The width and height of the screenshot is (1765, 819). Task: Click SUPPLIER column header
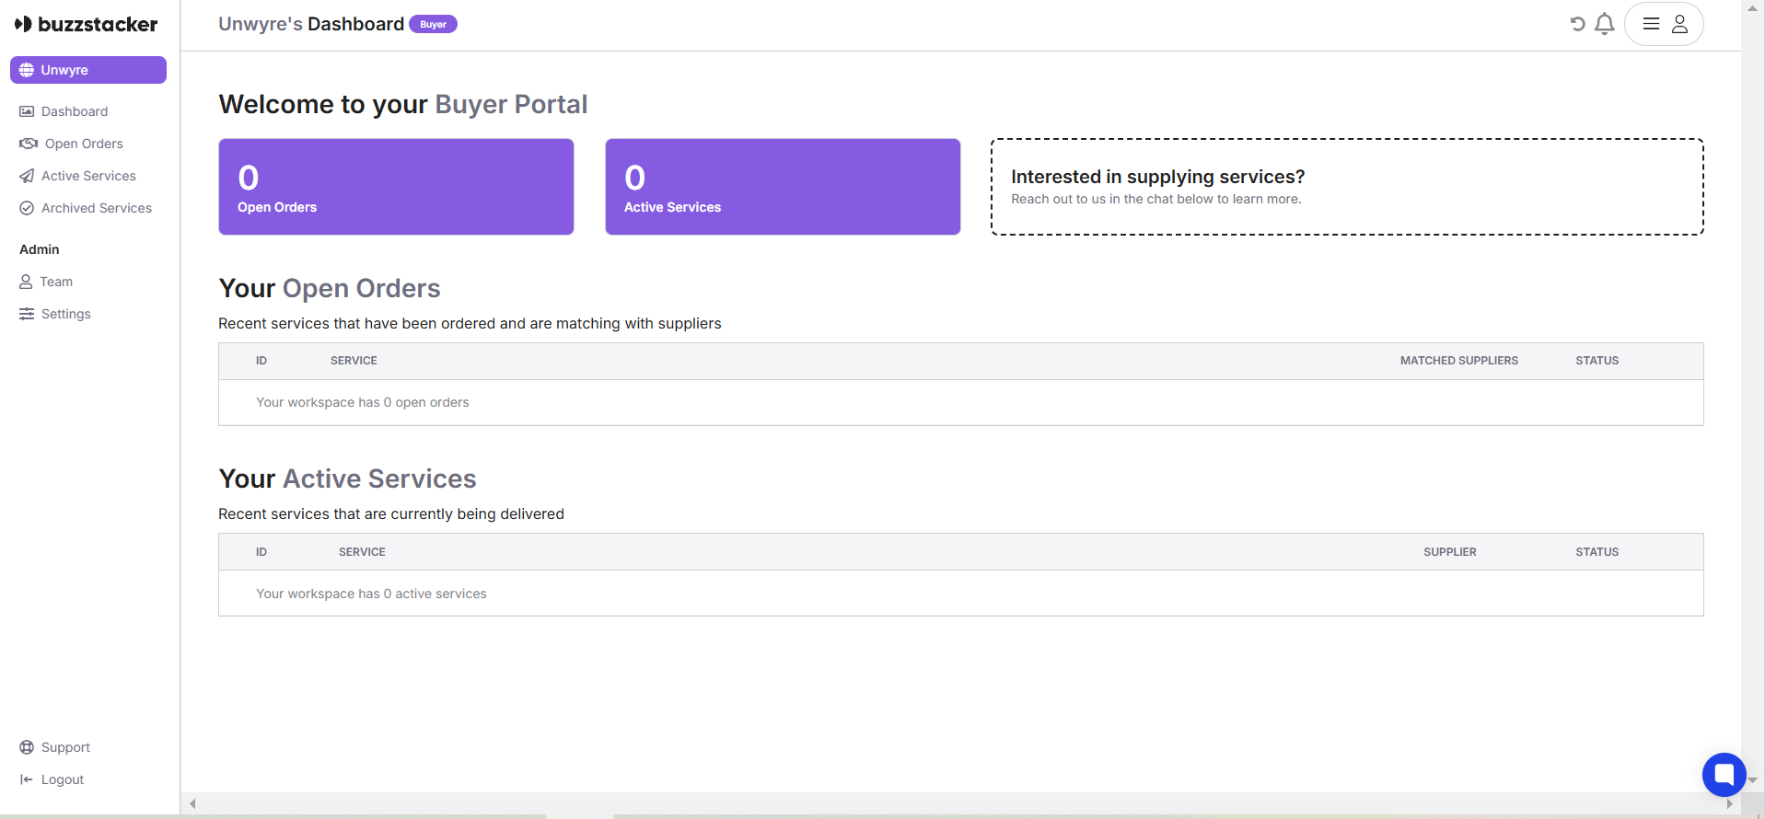pos(1450,552)
